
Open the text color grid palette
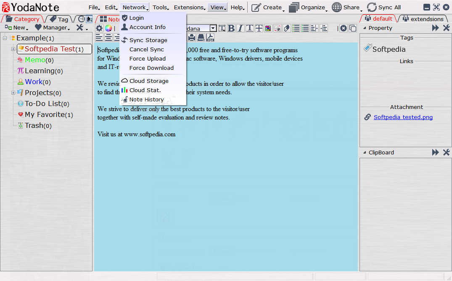coord(268,28)
